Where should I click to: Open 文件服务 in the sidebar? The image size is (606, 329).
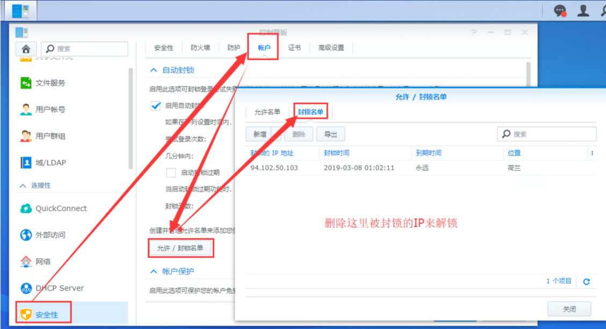click(50, 83)
